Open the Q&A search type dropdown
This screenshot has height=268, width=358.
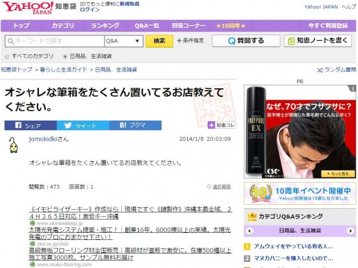124,41
